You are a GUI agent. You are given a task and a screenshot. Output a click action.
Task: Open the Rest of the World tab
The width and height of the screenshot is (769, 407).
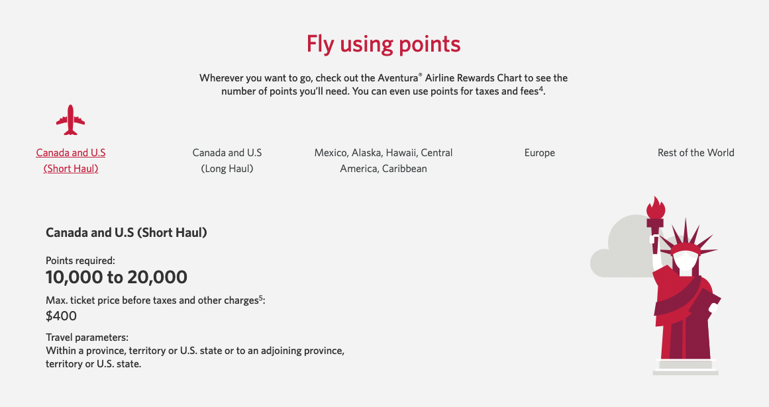coord(695,153)
